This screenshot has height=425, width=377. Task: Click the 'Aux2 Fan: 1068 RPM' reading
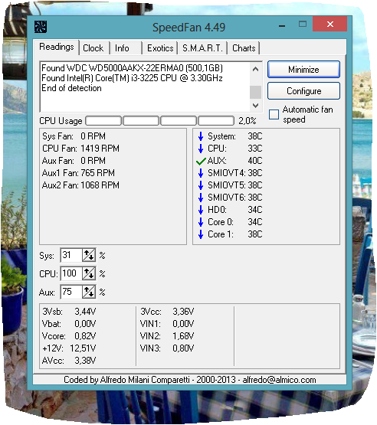(80, 185)
